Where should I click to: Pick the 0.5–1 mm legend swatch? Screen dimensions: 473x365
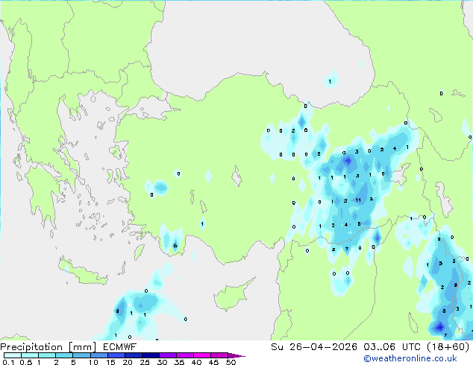click(x=30, y=355)
